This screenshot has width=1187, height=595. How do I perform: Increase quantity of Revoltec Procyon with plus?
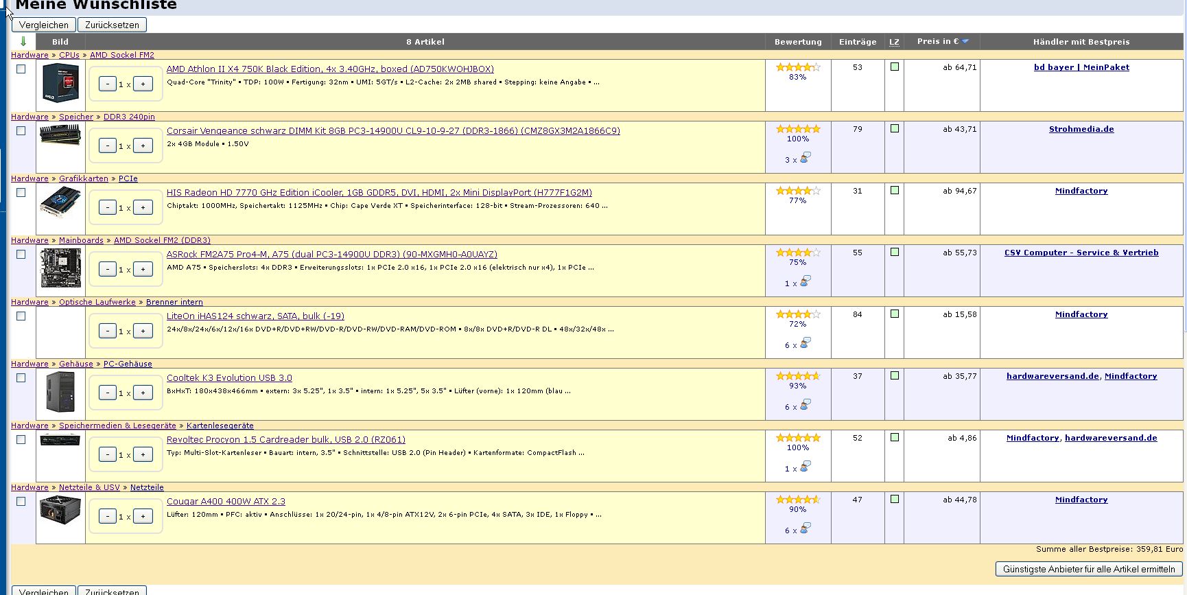click(143, 454)
